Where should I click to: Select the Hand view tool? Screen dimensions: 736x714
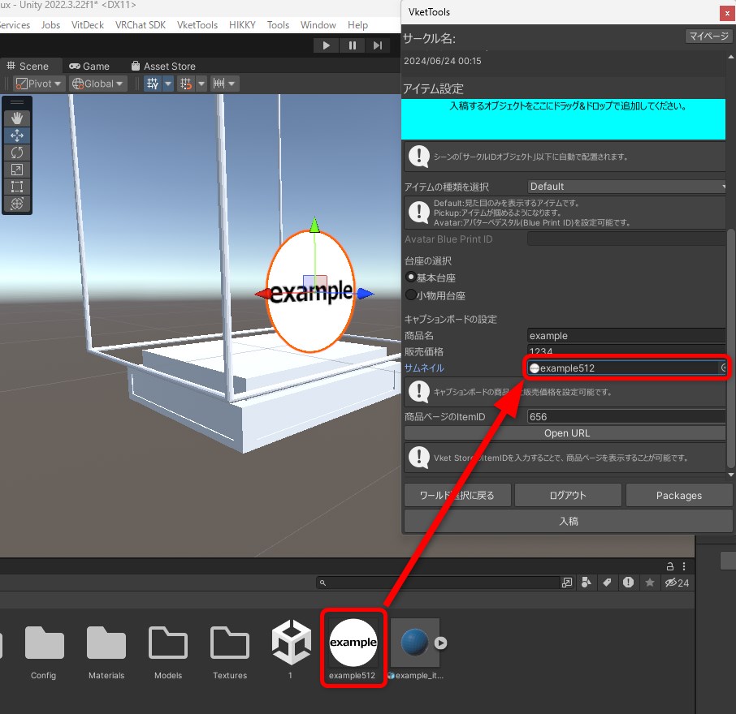click(17, 118)
